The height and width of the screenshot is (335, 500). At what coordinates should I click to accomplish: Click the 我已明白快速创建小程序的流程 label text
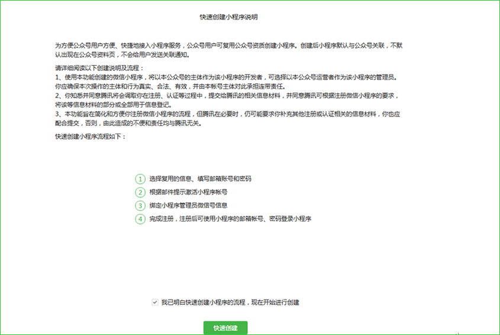coord(230,302)
